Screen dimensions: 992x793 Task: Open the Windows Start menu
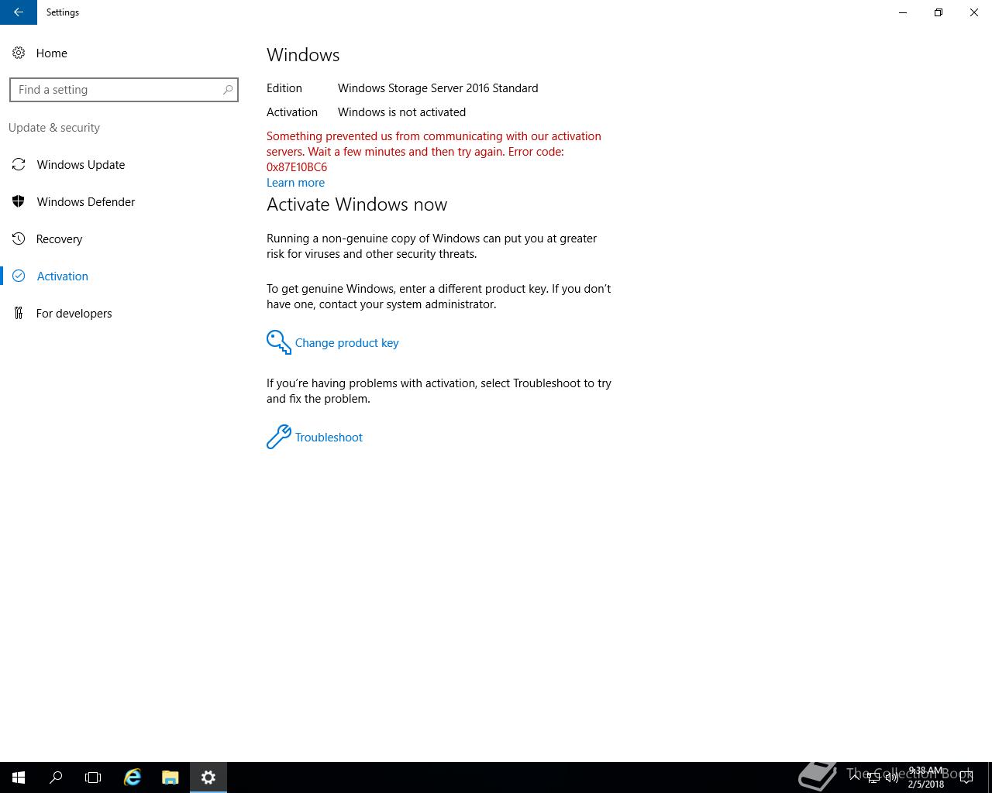(19, 778)
